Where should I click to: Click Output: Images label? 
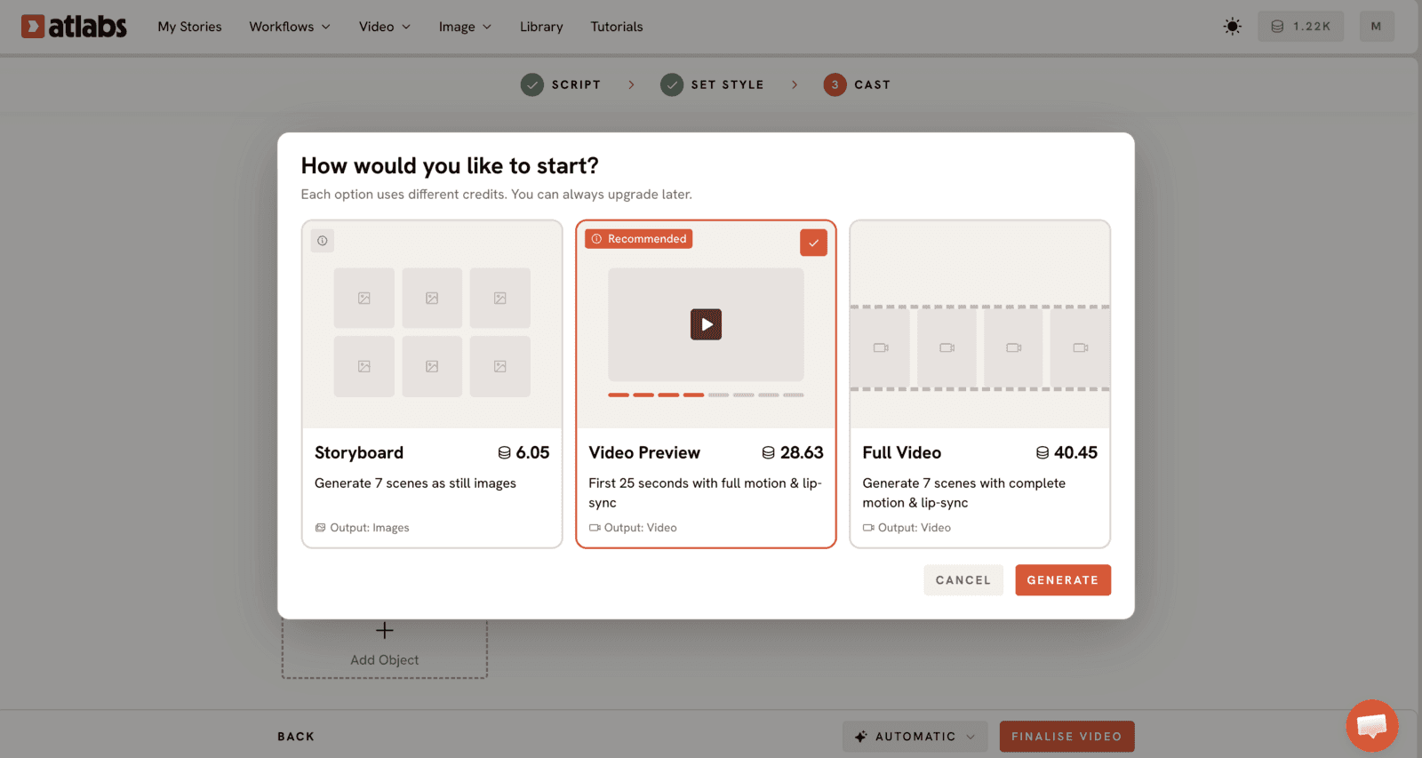(362, 528)
